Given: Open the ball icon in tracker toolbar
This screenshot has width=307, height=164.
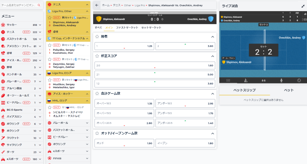Looking at the screenshot, I should [x=299, y=80].
